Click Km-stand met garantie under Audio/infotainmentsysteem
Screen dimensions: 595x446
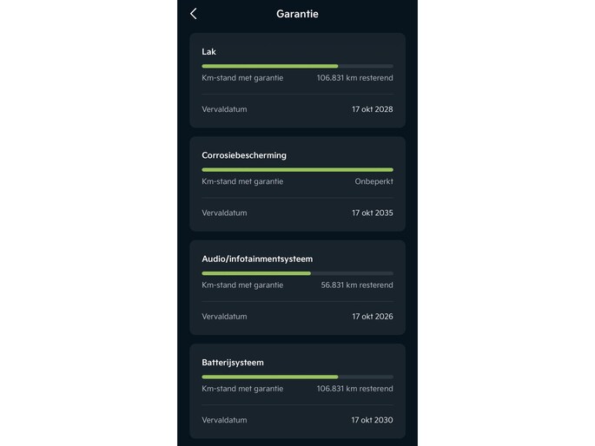coord(242,285)
